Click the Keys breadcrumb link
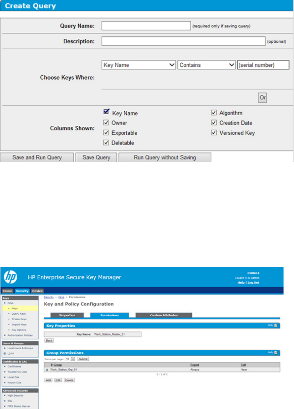Viewport: 294px width, 409px height. tap(61, 297)
